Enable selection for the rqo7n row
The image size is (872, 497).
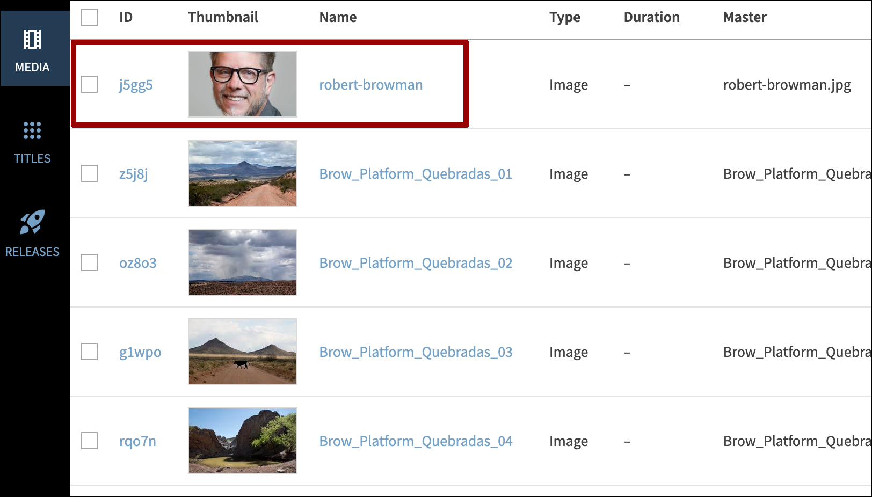tap(89, 441)
